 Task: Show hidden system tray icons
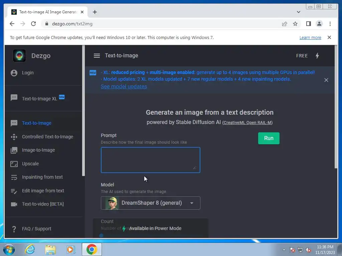(284, 250)
